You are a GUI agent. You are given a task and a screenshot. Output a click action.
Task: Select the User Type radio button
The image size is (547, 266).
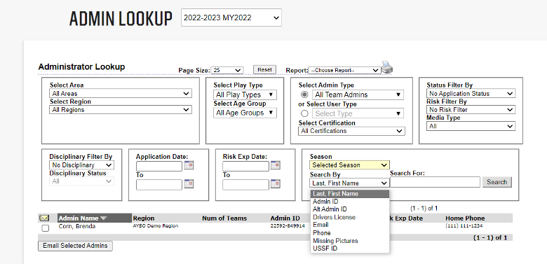tap(304, 113)
